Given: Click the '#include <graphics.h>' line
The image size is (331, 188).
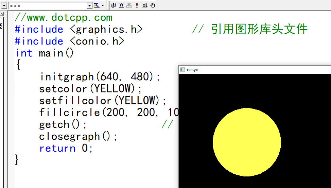Looking at the screenshot, I should 79,29.
